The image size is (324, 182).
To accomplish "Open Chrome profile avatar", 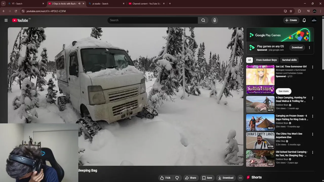I will 314,11.
